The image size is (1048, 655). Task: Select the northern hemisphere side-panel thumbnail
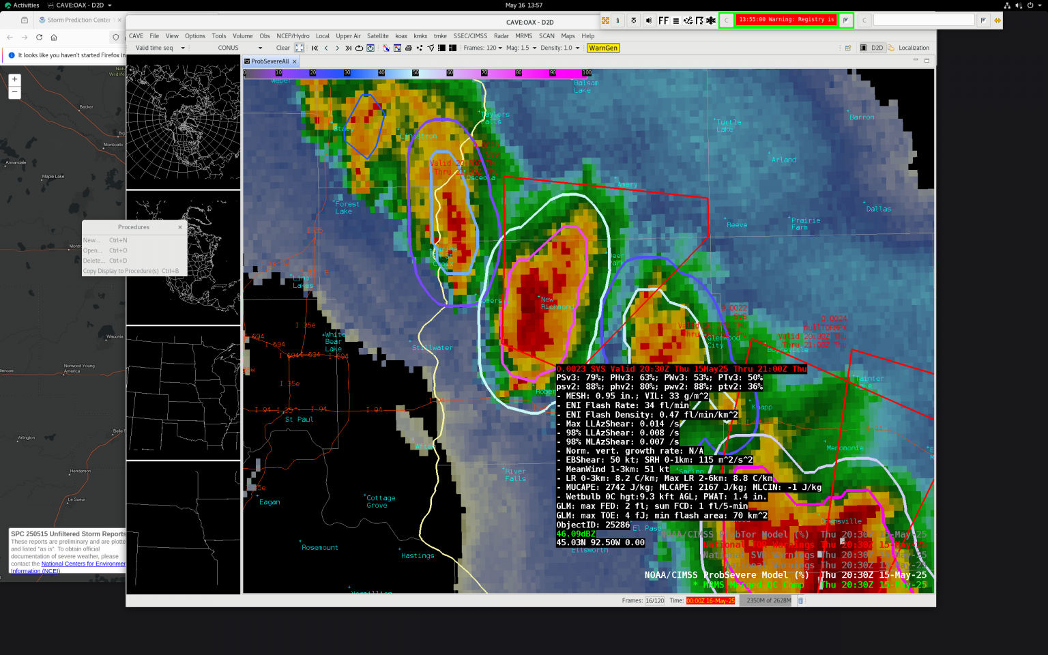(183, 122)
